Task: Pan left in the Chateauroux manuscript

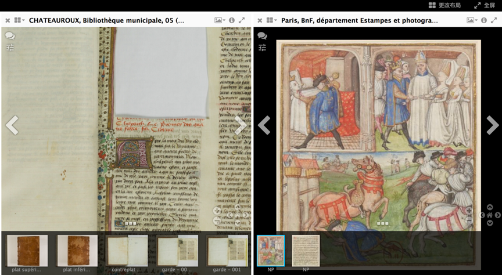Action: point(230,215)
